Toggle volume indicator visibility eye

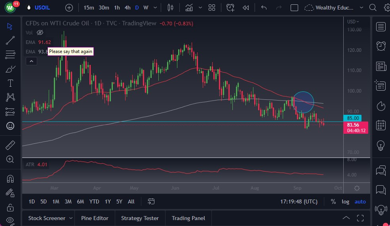pos(40,32)
